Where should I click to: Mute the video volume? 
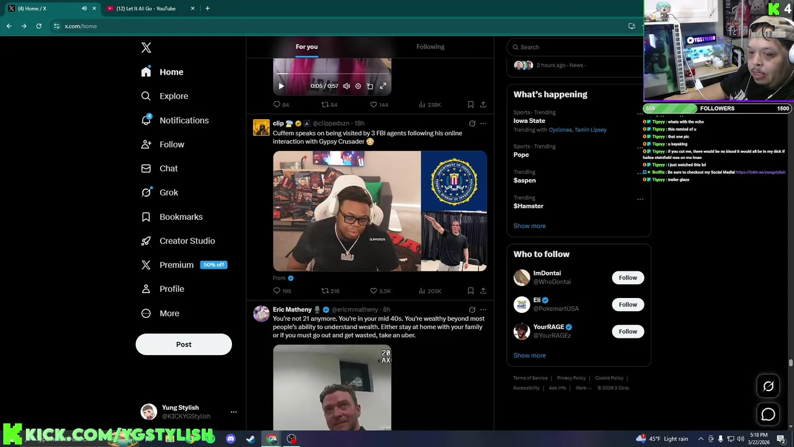(x=346, y=86)
